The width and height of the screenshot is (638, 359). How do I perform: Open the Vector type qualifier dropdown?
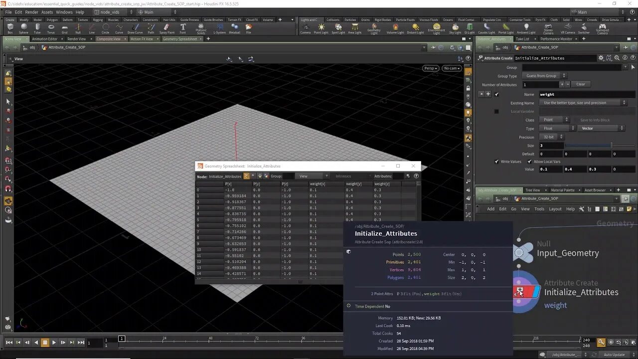[x=601, y=128]
